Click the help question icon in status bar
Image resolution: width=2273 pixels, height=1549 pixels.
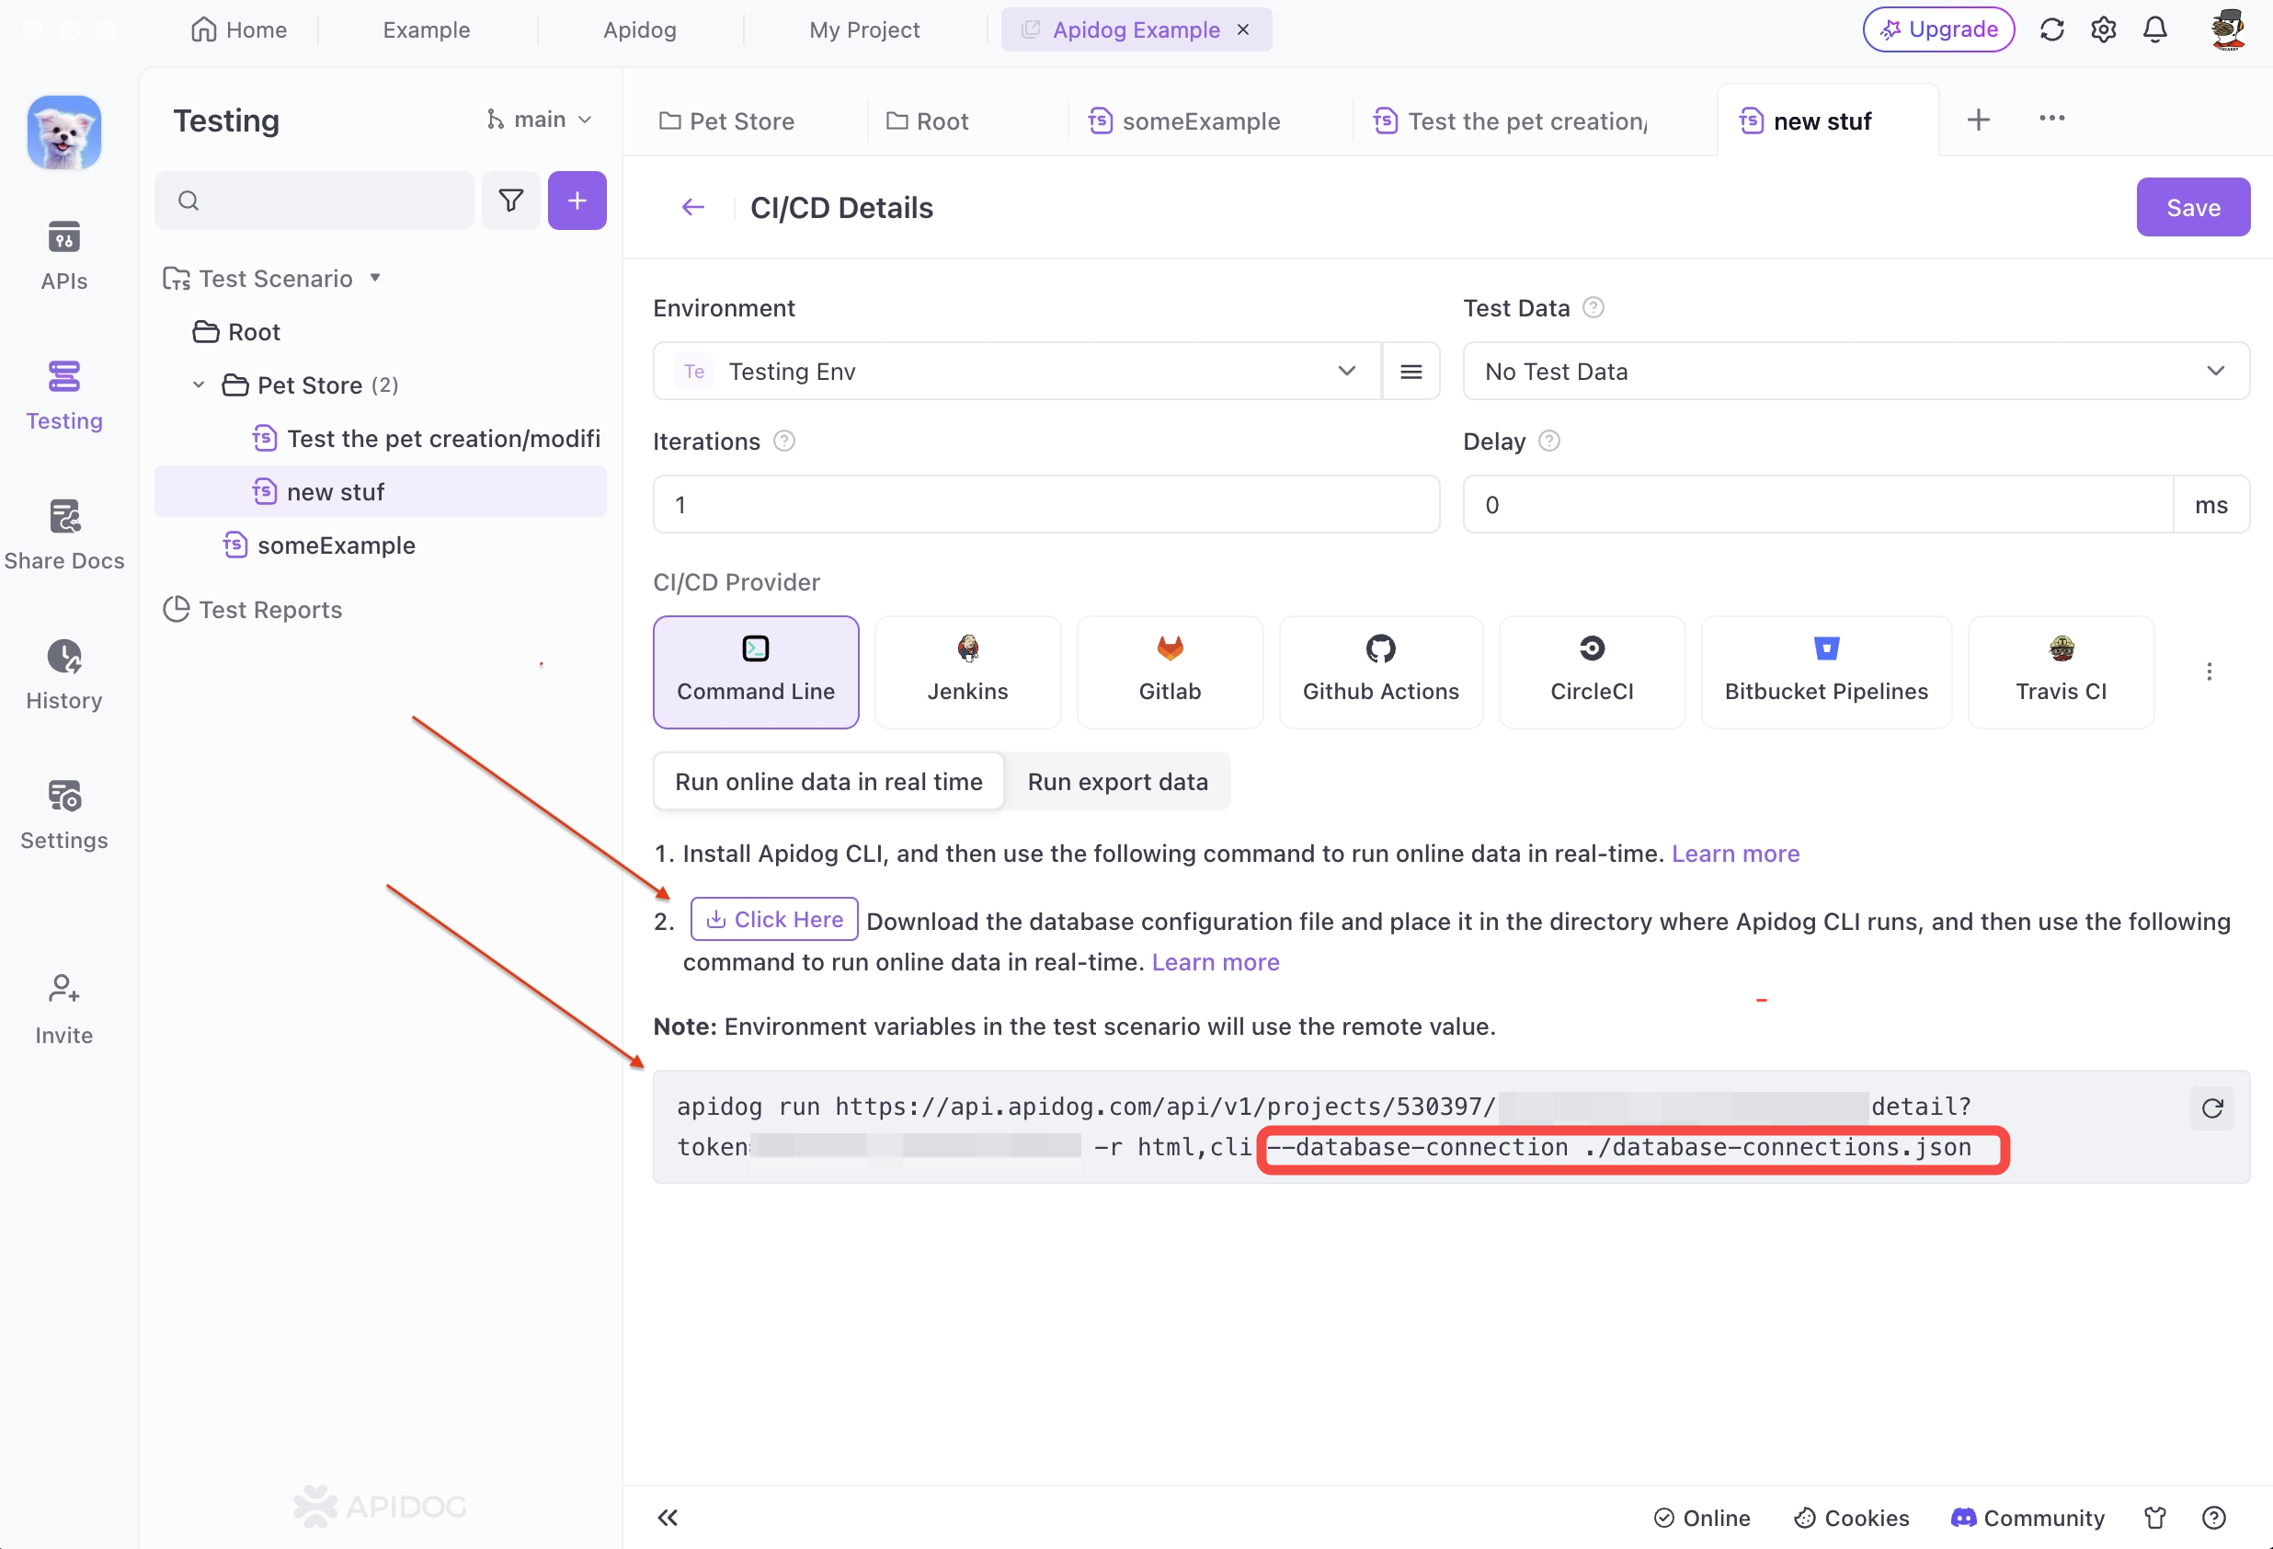[x=2214, y=1518]
